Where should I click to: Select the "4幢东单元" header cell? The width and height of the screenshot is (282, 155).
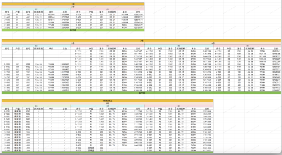pyautogui.click(x=107, y=101)
